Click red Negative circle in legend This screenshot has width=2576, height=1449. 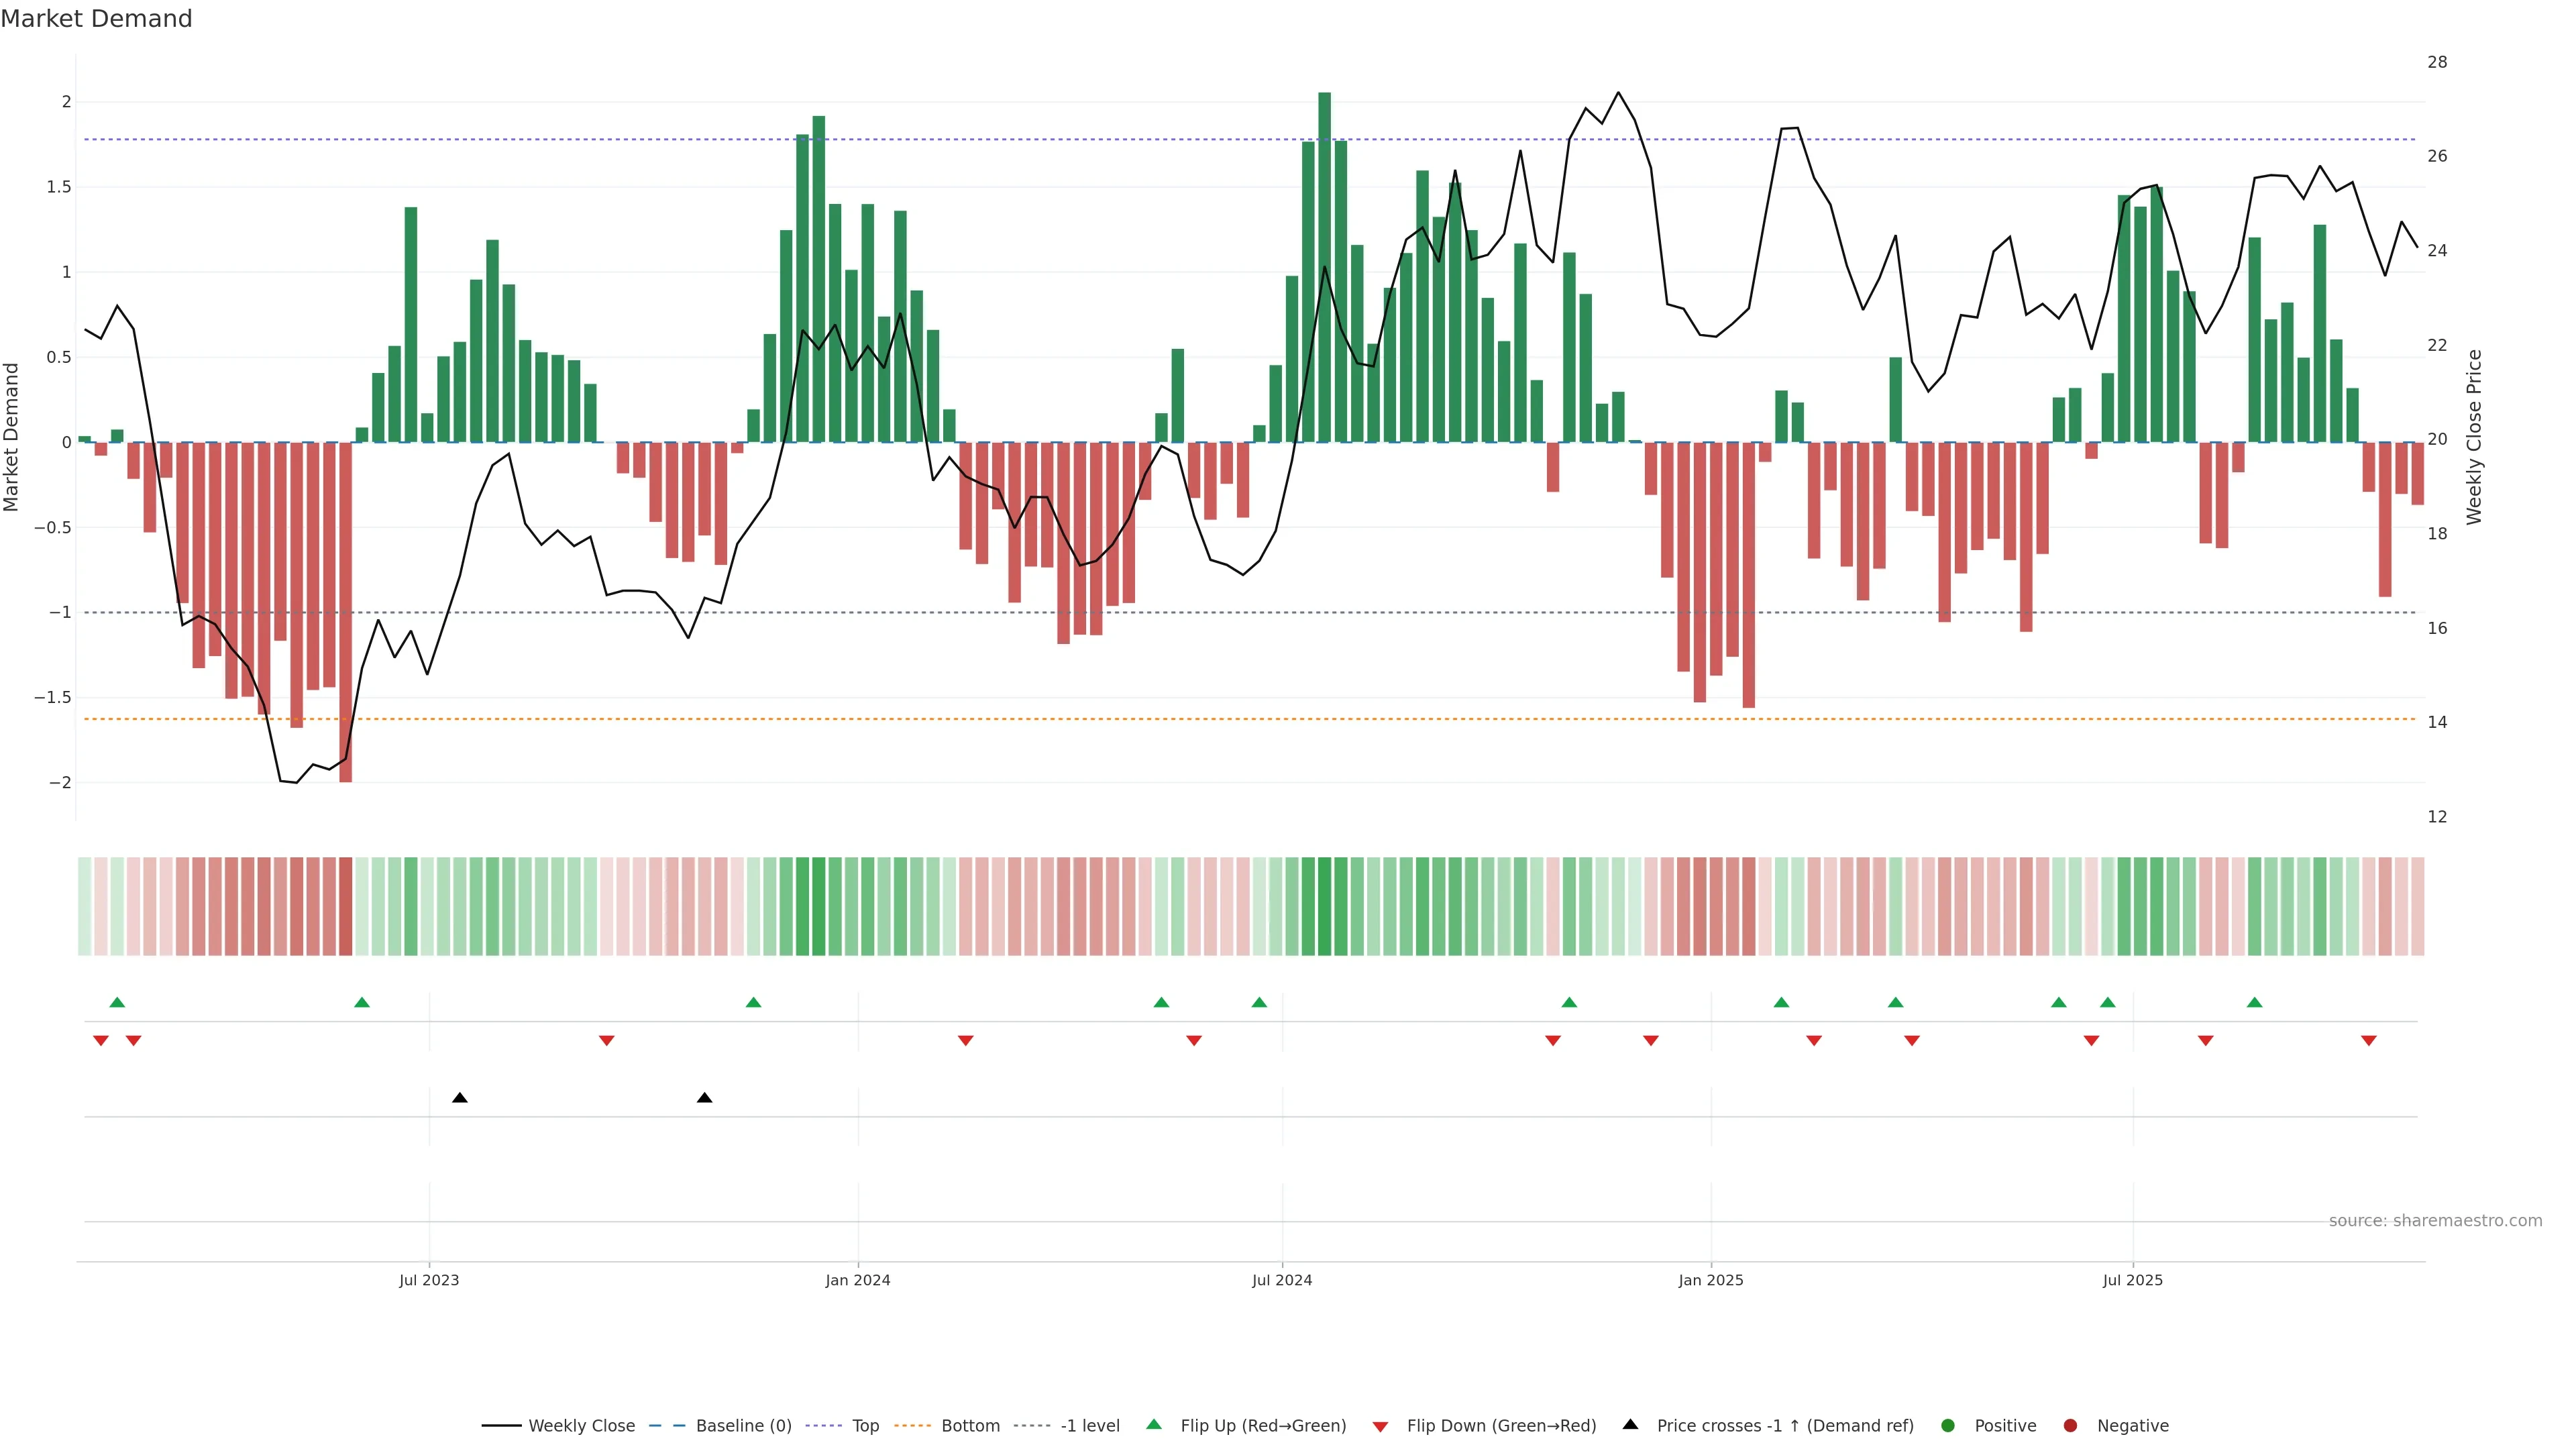[2070, 1425]
